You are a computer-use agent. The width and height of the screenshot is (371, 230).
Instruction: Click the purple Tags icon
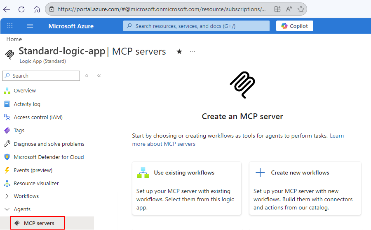tap(7, 130)
